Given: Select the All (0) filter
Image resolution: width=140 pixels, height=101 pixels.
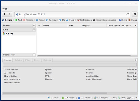Looking at the screenshot, I should (19, 34).
